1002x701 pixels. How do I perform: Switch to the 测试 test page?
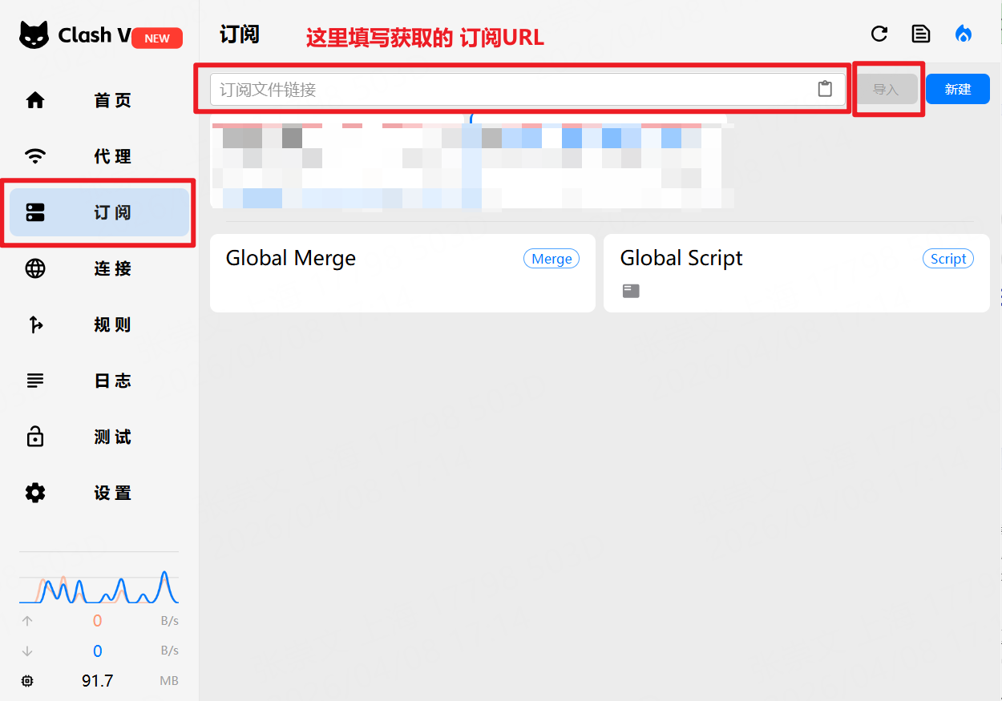point(112,437)
